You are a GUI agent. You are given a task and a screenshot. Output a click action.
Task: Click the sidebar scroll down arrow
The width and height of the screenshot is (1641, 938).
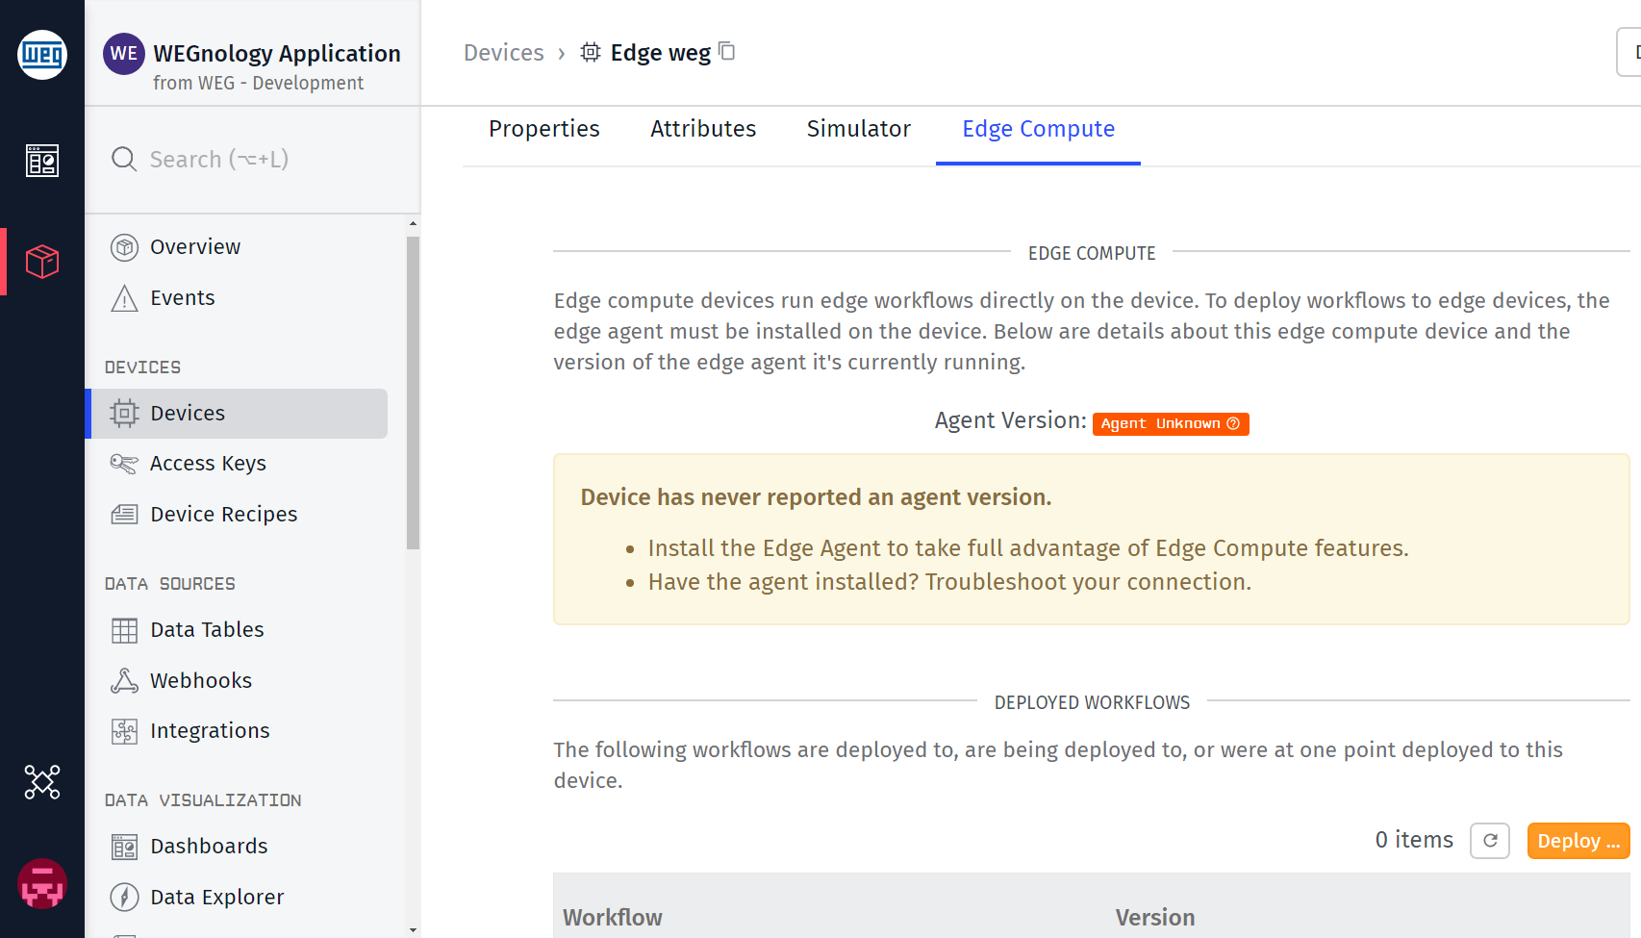414,929
